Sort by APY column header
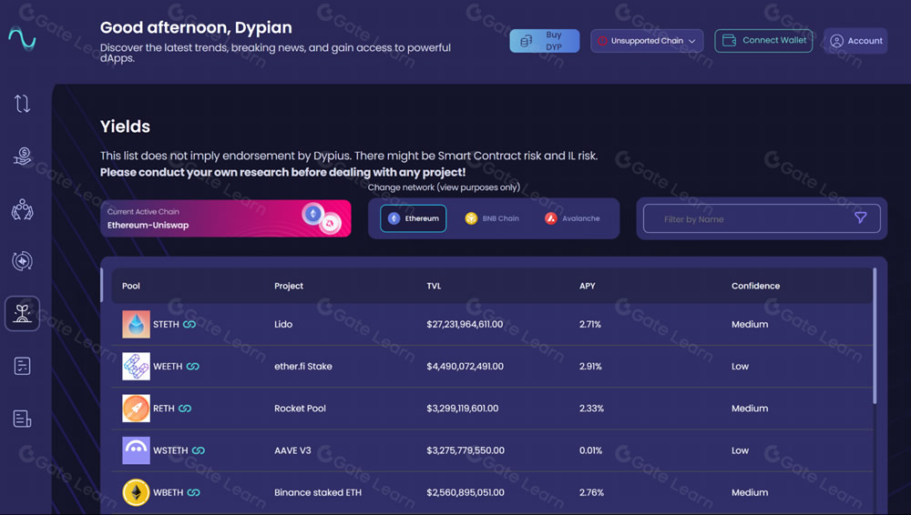The image size is (911, 515). 587,286
